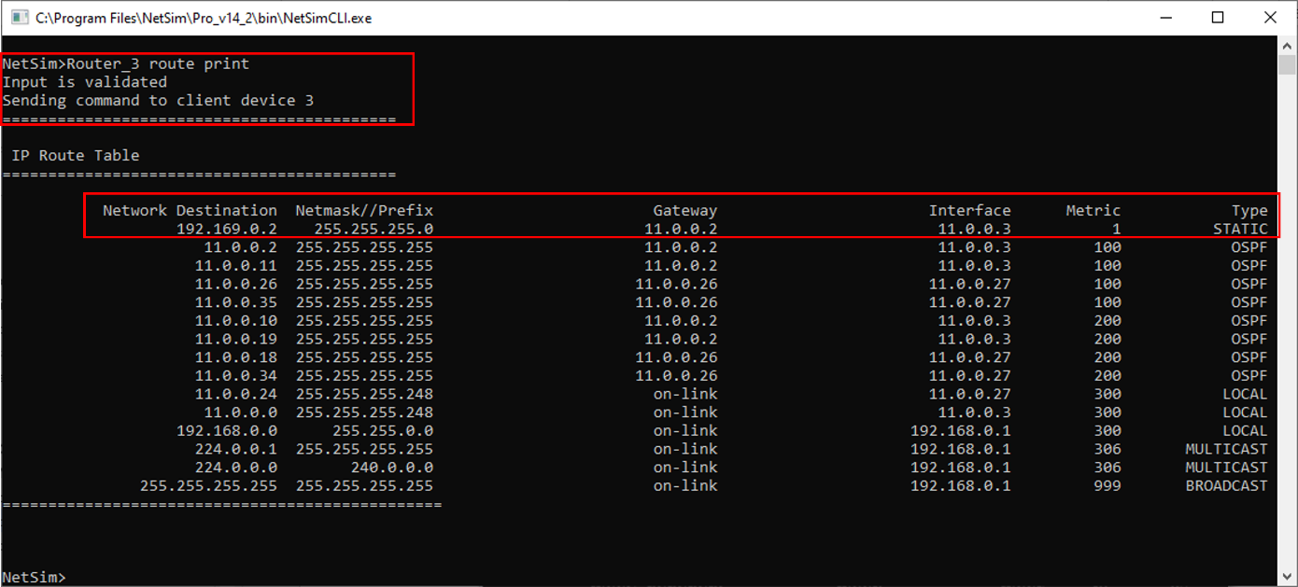Click the 'Input is validated' message
The height and width of the screenshot is (587, 1298).
(85, 82)
